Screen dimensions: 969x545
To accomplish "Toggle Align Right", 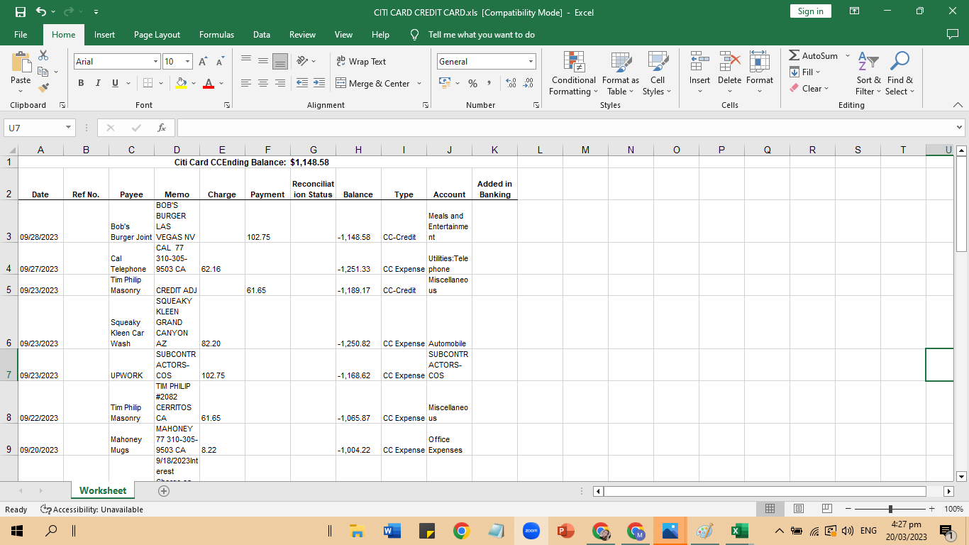I will [280, 83].
